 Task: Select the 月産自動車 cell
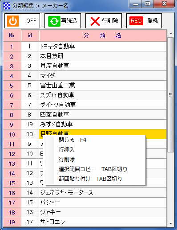click(103, 66)
